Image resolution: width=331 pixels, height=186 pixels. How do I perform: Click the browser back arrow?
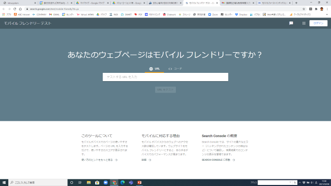[4, 9]
